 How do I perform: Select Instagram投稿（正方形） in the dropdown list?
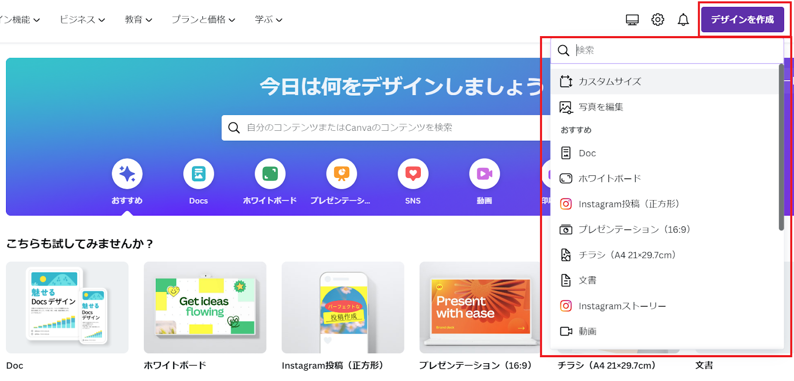coord(628,204)
